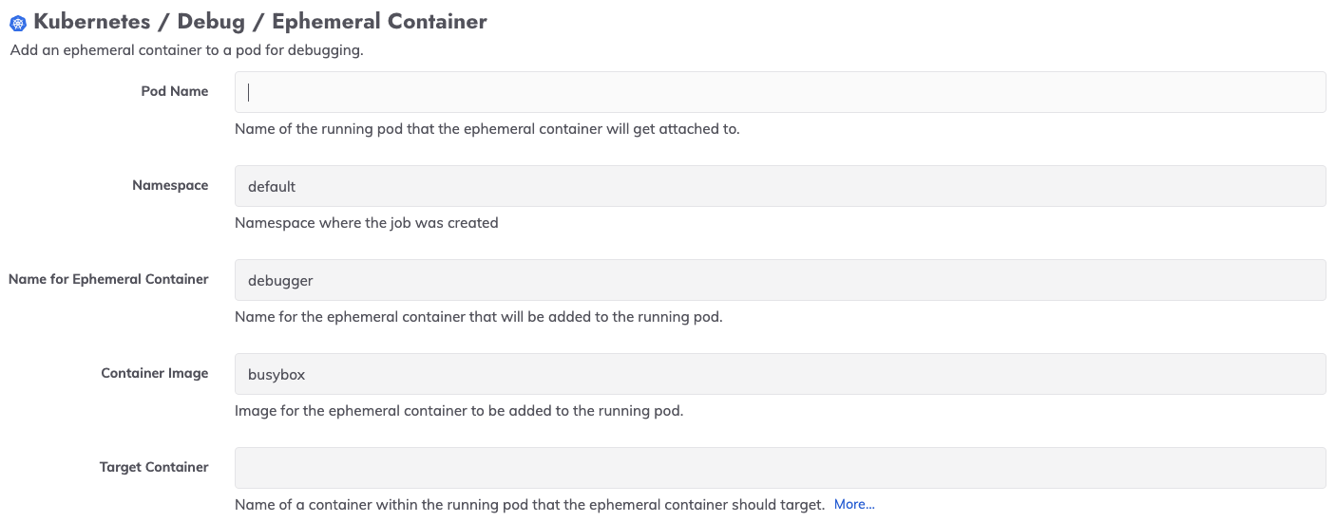The width and height of the screenshot is (1336, 522).
Task: Open the More... link
Action: coord(854,505)
